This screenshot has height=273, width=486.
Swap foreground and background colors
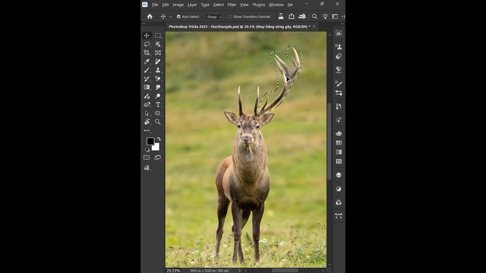[x=159, y=139]
